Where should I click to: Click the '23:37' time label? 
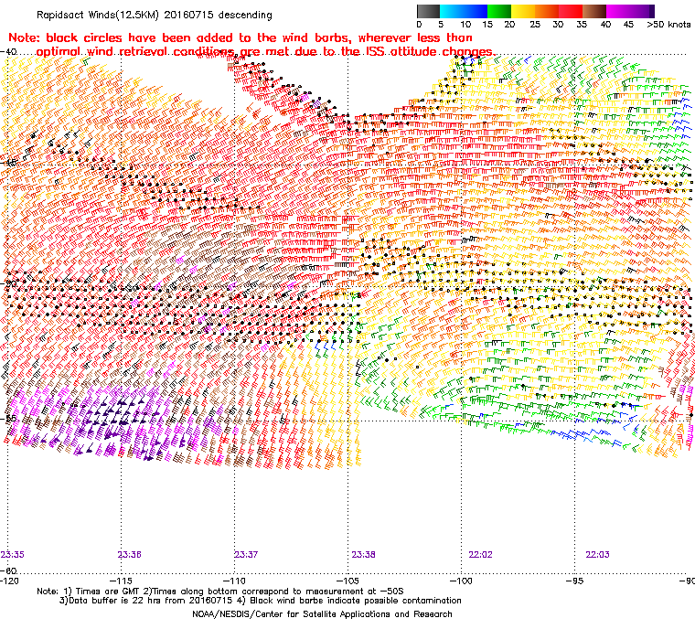246,555
